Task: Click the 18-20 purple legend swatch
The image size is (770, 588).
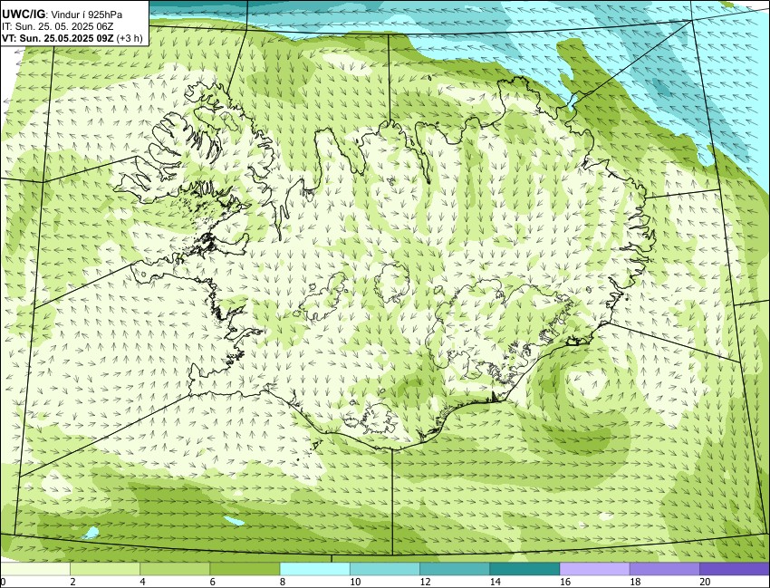Action: [664, 569]
